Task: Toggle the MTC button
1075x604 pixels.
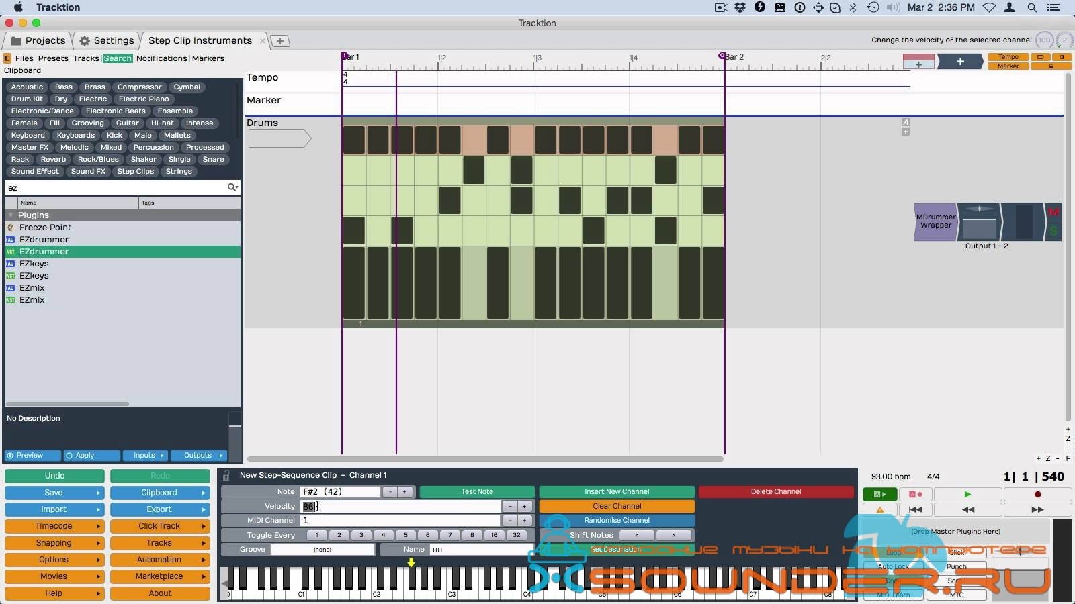Action: point(957,595)
